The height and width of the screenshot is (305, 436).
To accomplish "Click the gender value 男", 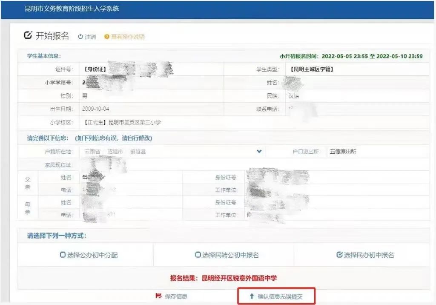I will 85,96.
